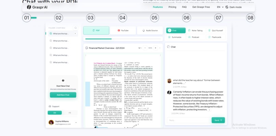The image size is (276, 136).
Task: Toggle Dark mode
Action: click(x=234, y=7)
